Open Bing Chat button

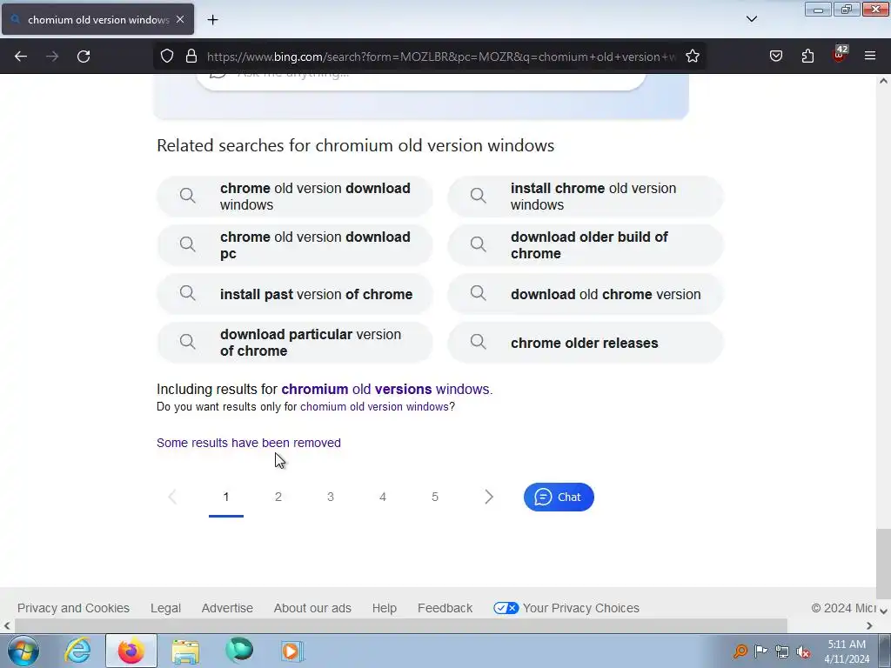pyautogui.click(x=559, y=497)
